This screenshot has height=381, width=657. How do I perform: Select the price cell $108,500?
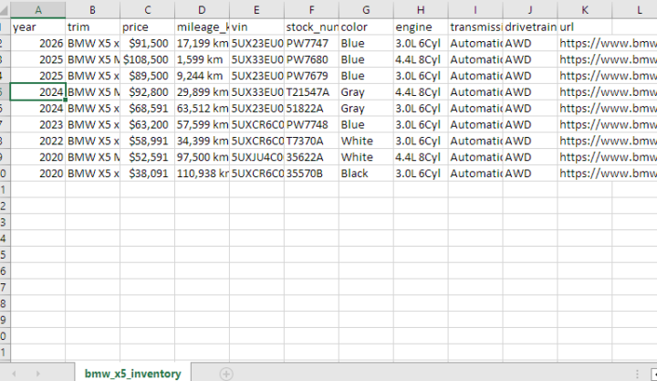(x=148, y=59)
